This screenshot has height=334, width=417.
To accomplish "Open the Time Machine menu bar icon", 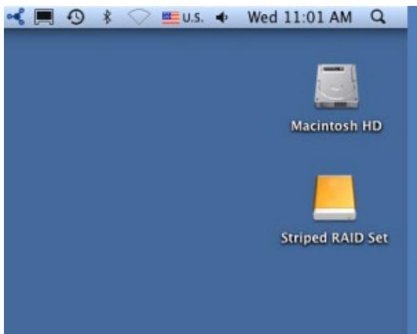I will coord(76,17).
